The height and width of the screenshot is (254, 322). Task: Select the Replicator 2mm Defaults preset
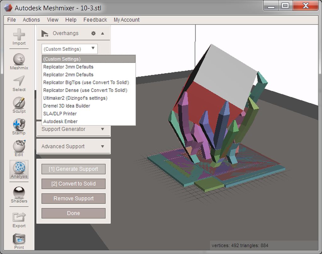(x=68, y=75)
